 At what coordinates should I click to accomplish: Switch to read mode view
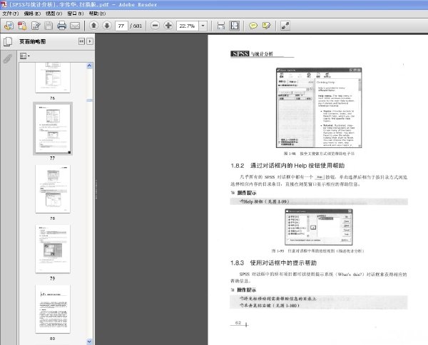(x=285, y=26)
